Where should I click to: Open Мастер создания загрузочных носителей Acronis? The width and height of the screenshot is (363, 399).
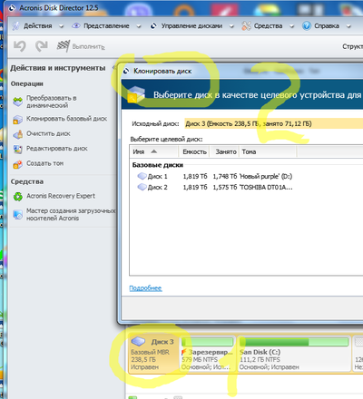[64, 214]
